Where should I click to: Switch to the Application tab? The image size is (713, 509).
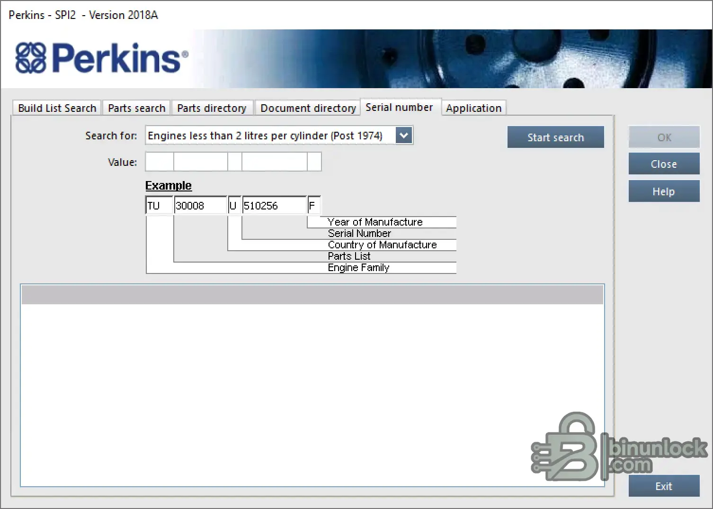coord(474,108)
